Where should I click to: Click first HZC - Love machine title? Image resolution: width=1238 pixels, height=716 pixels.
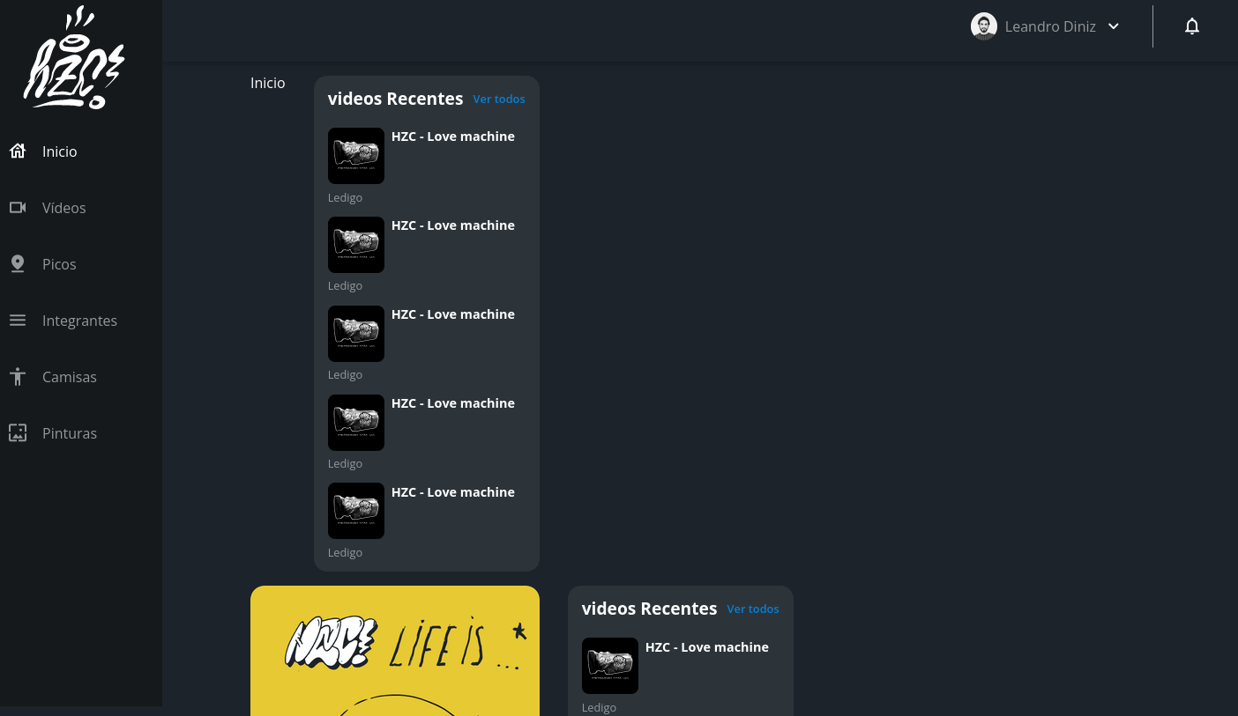(x=453, y=137)
